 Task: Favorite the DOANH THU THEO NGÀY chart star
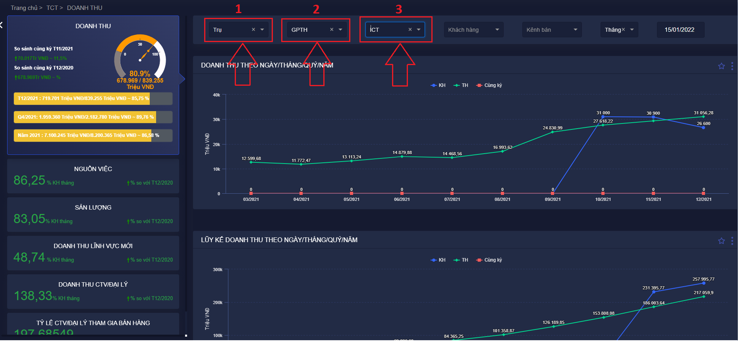click(x=721, y=66)
